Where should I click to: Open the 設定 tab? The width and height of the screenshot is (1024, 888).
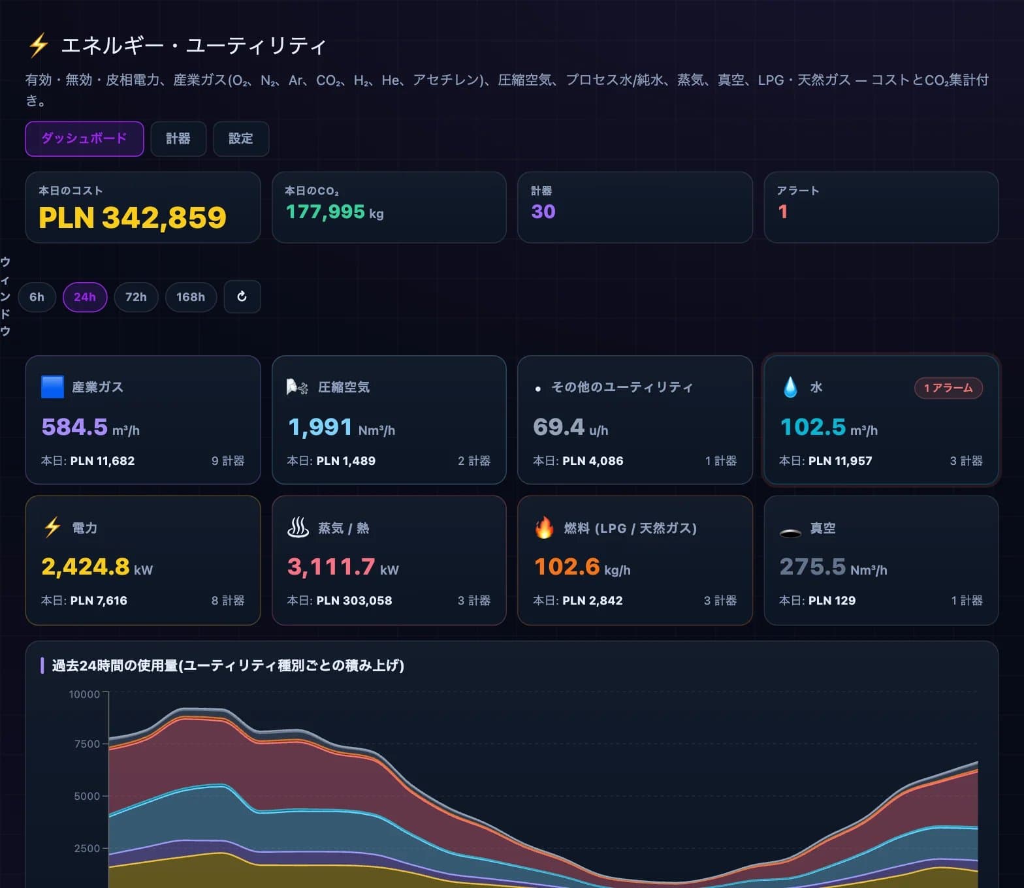click(241, 138)
